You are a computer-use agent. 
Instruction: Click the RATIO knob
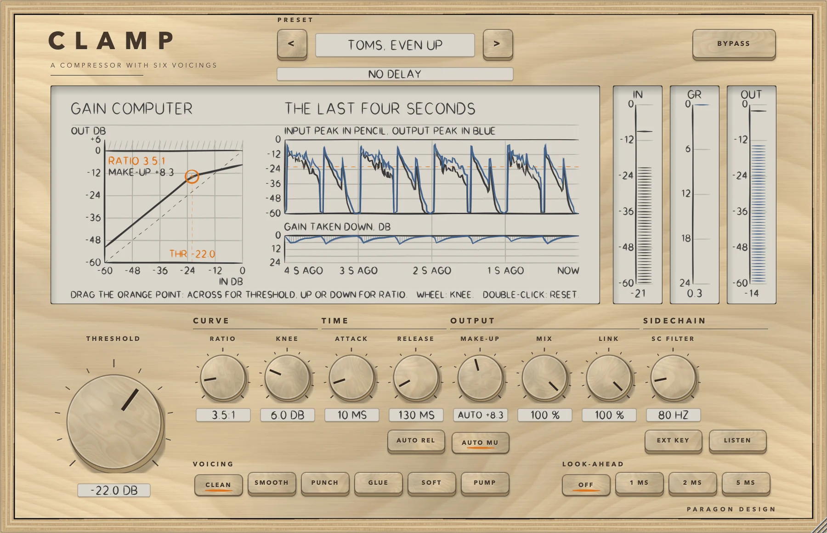tap(223, 378)
